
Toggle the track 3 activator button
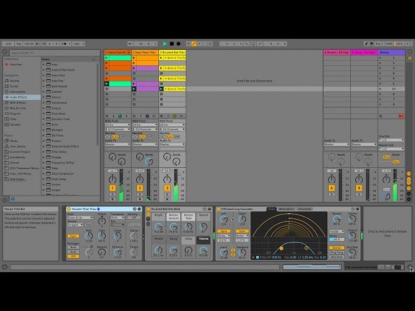[167, 188]
